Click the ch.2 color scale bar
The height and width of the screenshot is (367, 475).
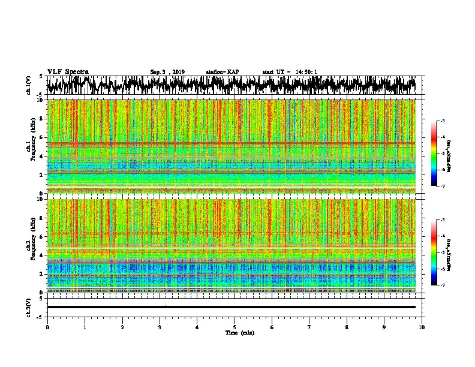tap(434, 252)
